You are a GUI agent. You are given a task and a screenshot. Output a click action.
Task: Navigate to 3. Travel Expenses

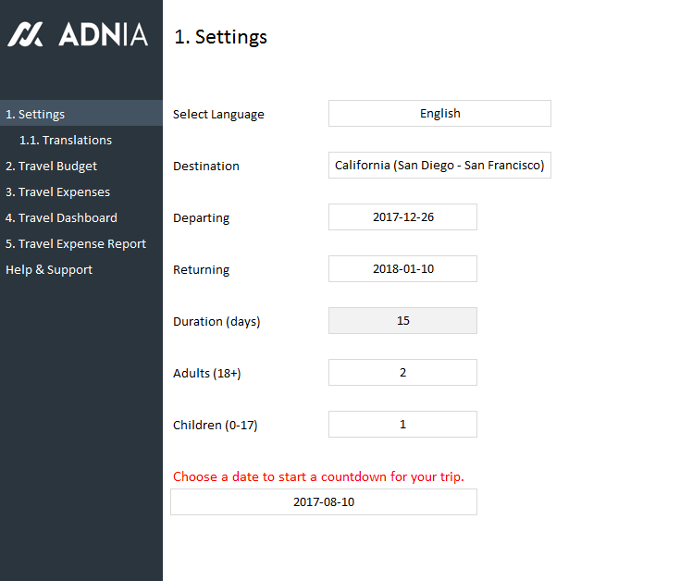point(57,192)
